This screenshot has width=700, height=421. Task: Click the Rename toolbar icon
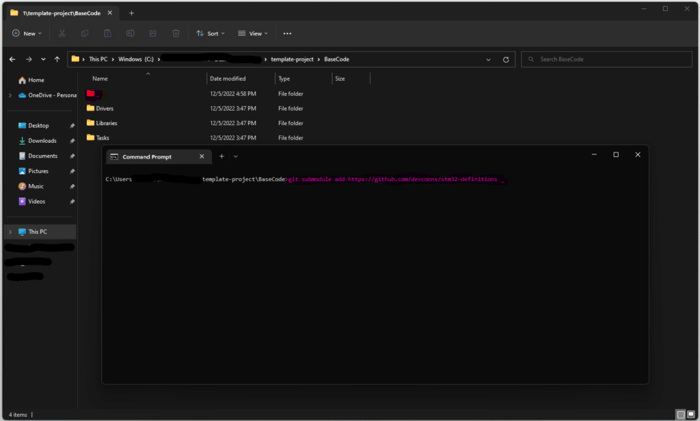coord(131,33)
